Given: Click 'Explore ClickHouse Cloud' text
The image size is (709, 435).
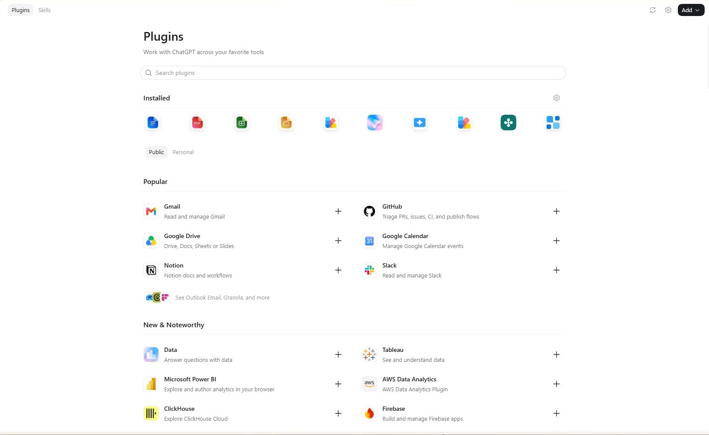Looking at the screenshot, I should [x=196, y=419].
